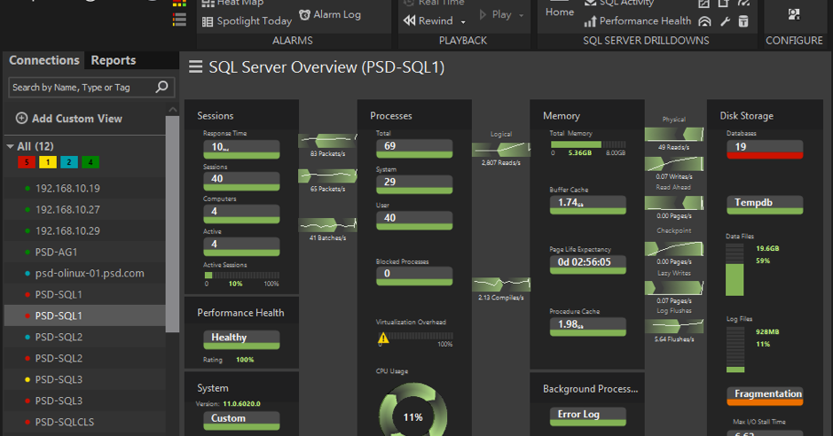Open the System processes 29 metric
The image size is (833, 436).
point(414,184)
